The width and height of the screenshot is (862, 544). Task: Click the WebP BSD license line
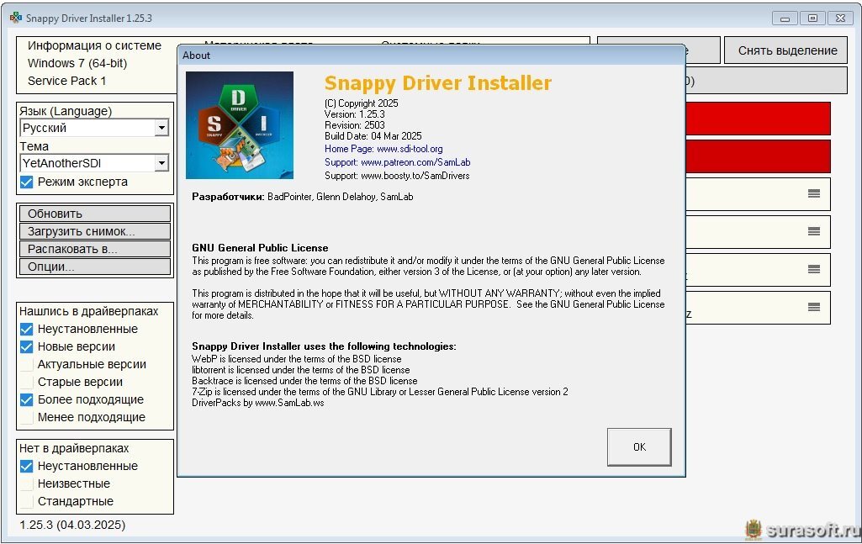[x=296, y=359]
